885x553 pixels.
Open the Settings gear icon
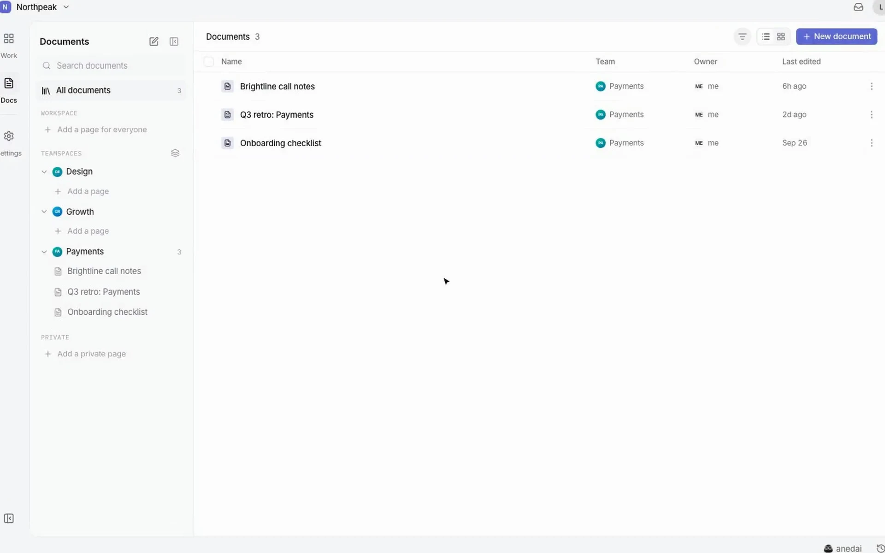[9, 136]
